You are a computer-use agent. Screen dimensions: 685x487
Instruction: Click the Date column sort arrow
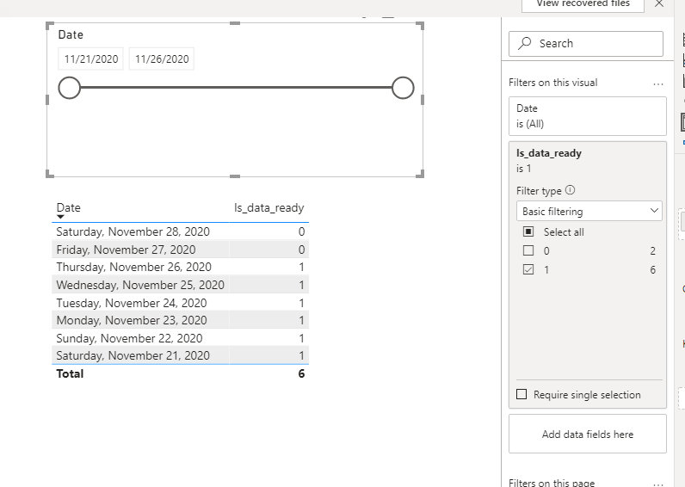(60, 217)
